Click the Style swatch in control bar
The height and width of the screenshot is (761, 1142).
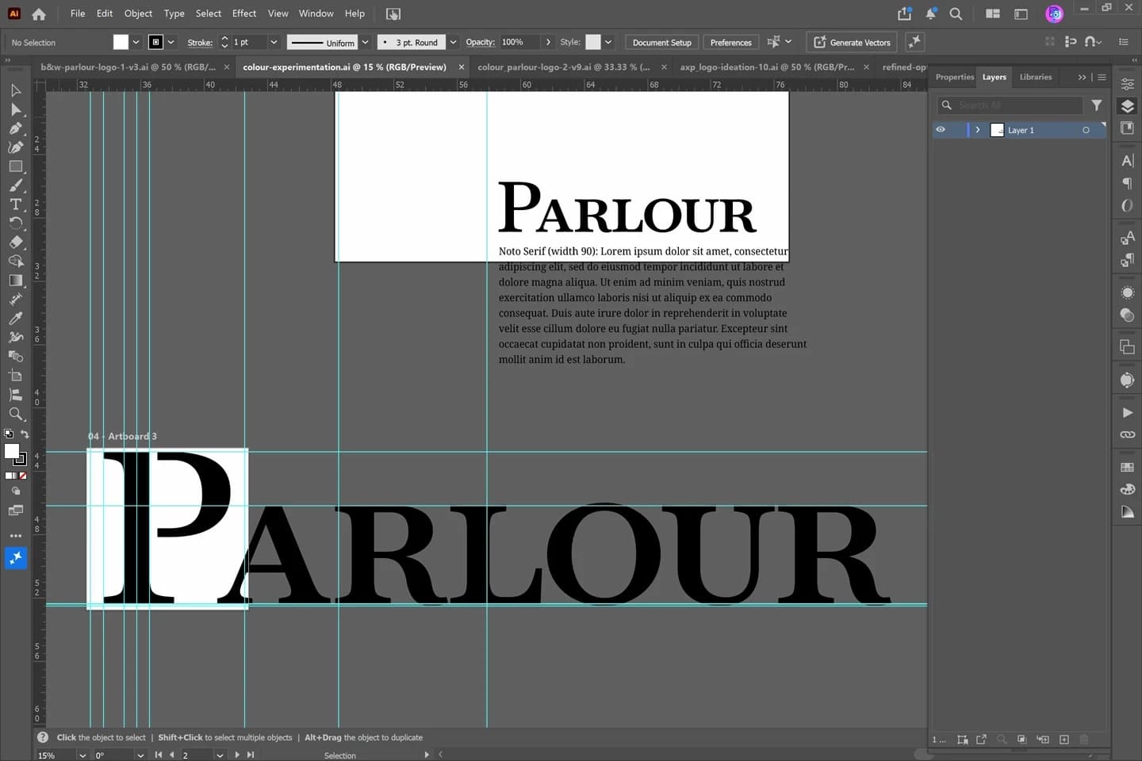tap(593, 42)
